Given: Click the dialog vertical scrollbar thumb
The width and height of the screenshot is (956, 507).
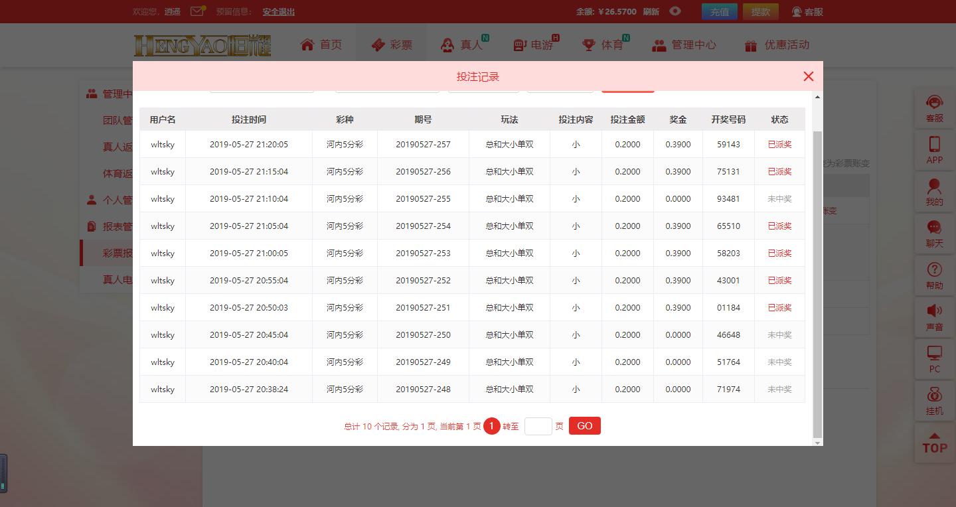Looking at the screenshot, I should (818, 285).
